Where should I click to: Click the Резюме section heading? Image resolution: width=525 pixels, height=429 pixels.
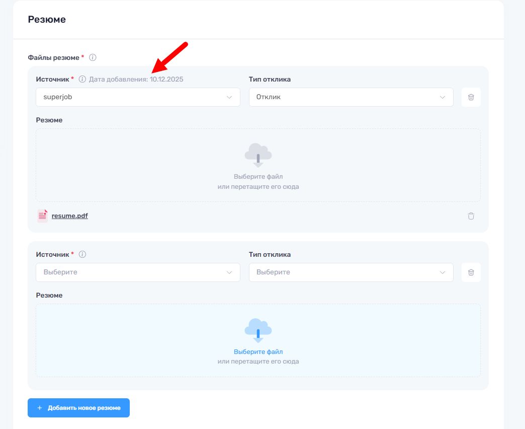47,20
